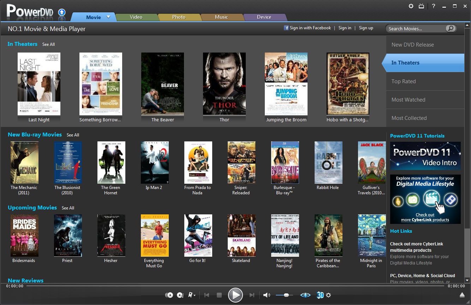Screen dimensions: 471x305
Task: Open PowerDVD 11 Video Intro tutorial
Action: point(425,156)
